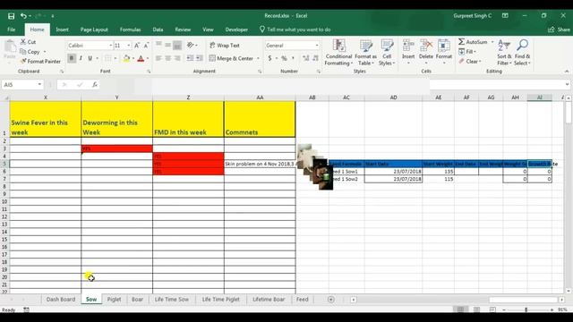Click the yellow Fill Color bucket
Image resolution: width=573 pixels, height=322 pixels.
tap(126, 58)
